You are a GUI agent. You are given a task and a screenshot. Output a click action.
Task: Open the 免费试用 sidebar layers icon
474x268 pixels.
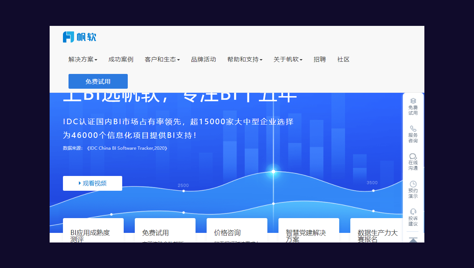(413, 101)
